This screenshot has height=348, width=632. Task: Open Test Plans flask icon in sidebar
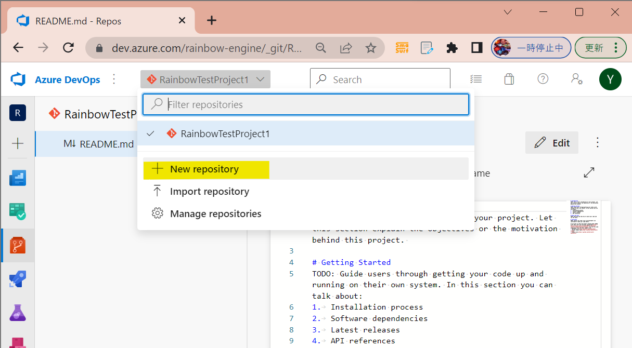pos(18,313)
